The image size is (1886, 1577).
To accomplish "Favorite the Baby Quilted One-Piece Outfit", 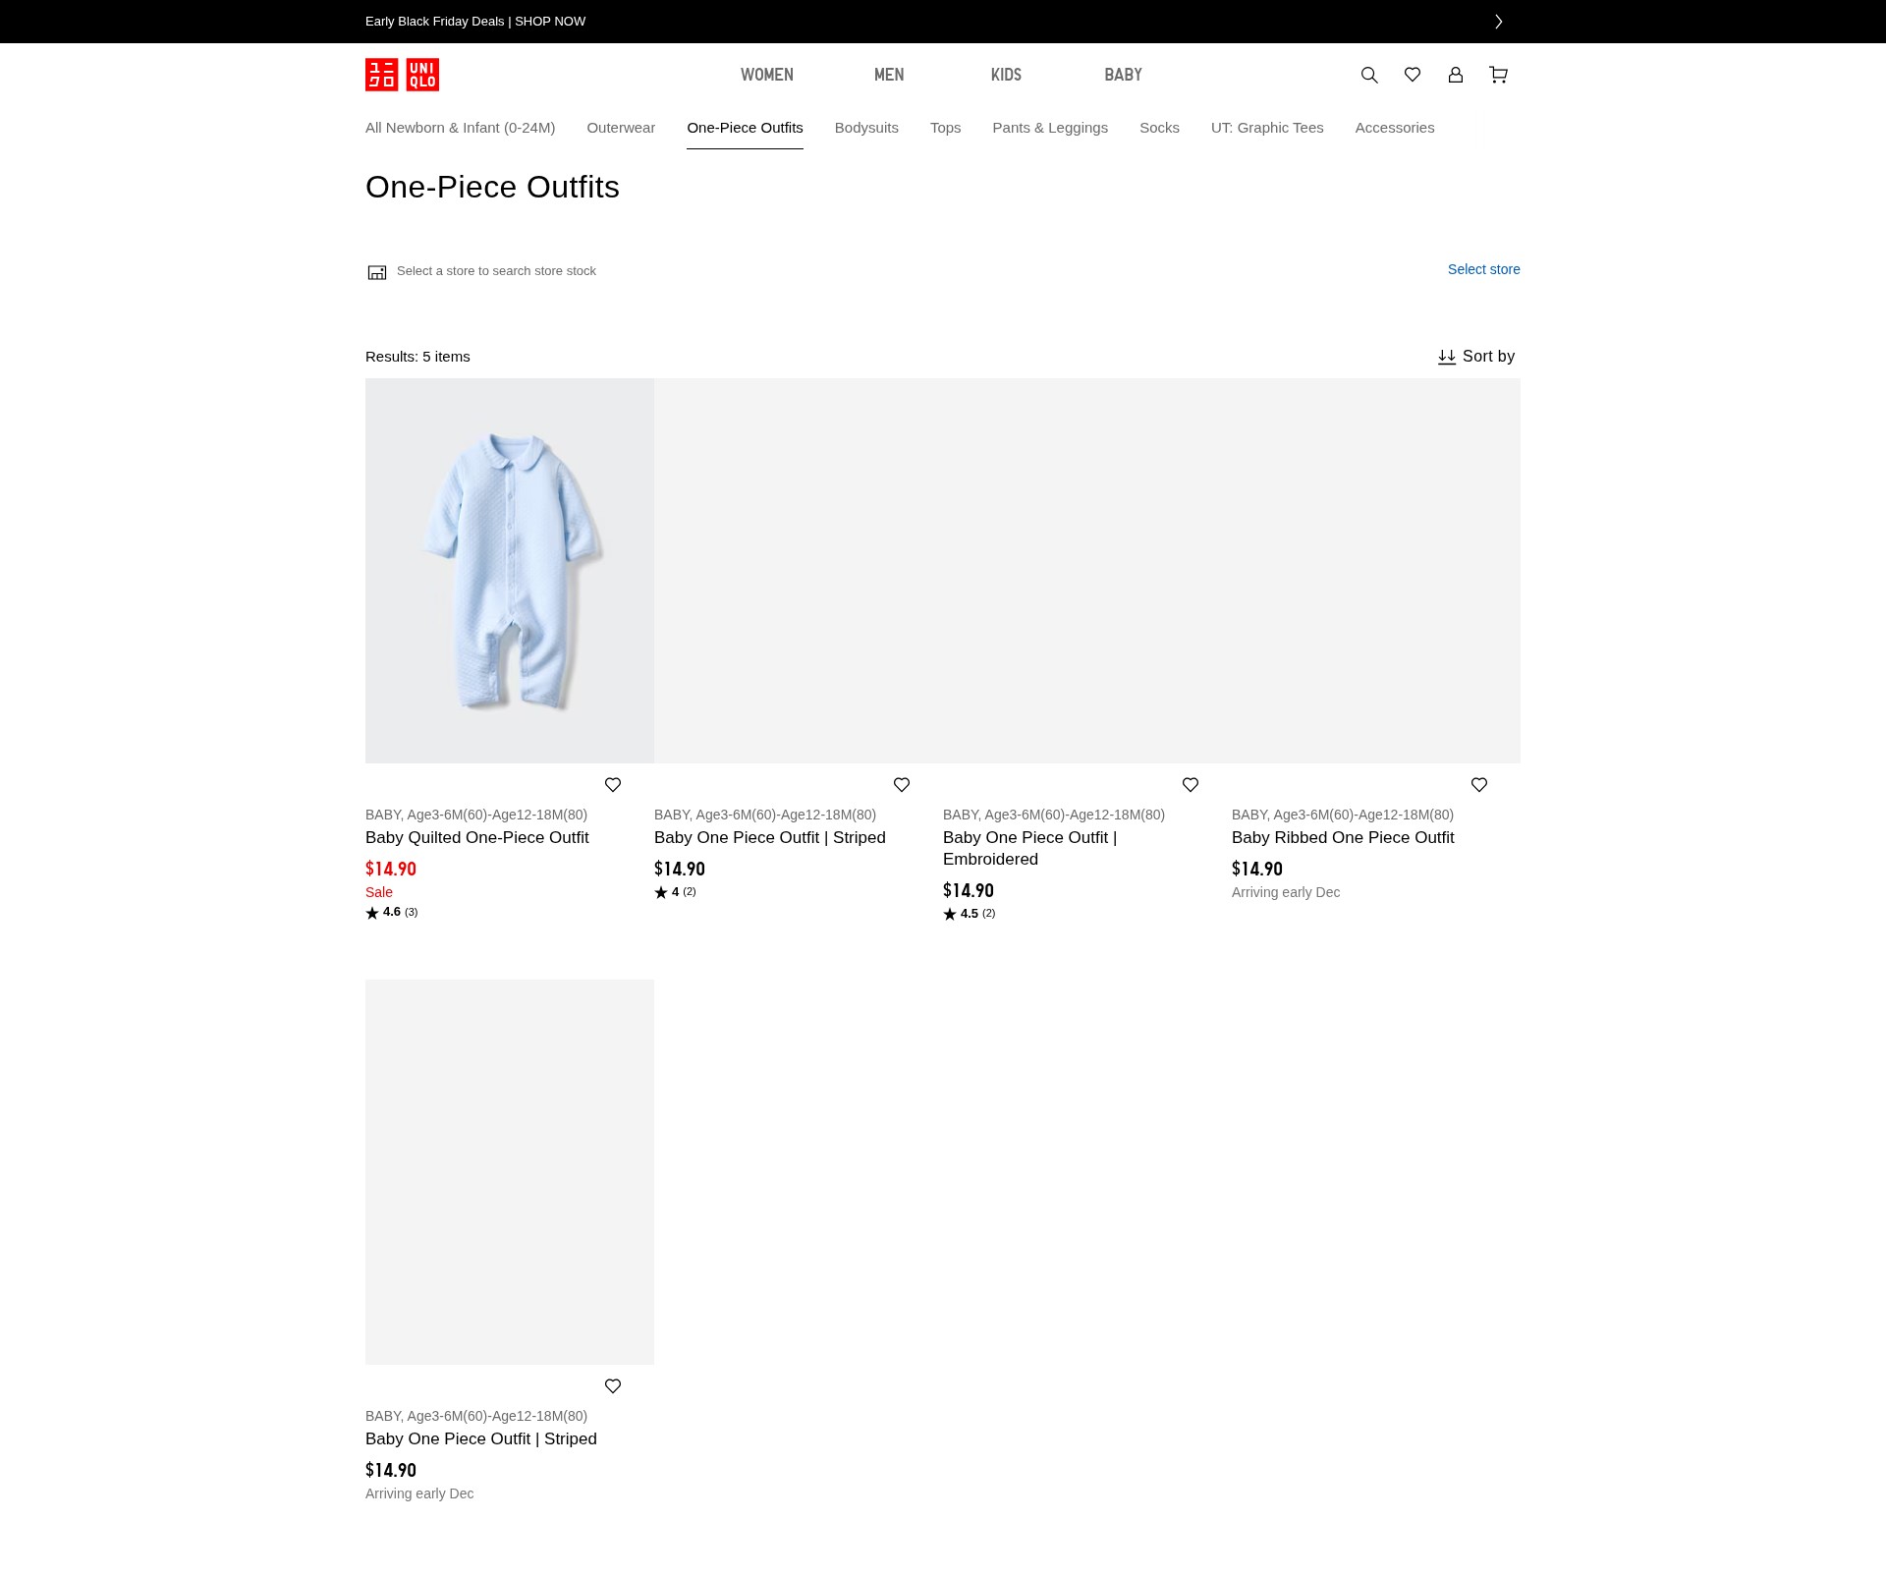I will point(613,785).
